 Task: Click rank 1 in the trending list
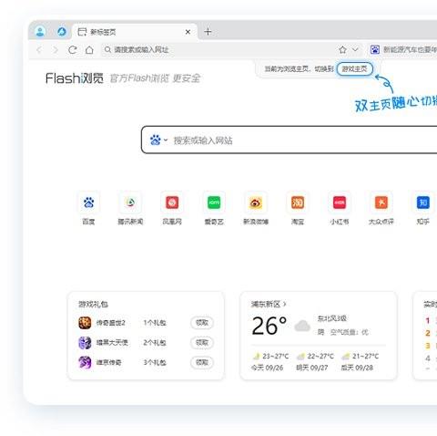428,320
